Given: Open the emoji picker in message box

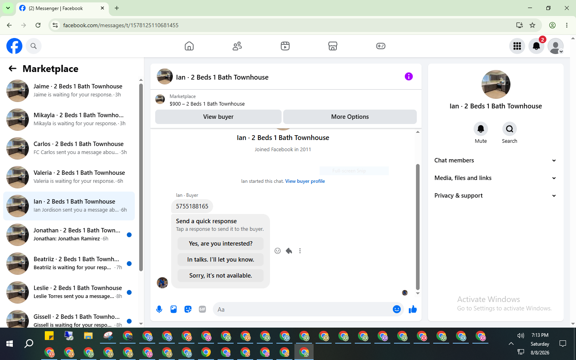Looking at the screenshot, I should 397,309.
